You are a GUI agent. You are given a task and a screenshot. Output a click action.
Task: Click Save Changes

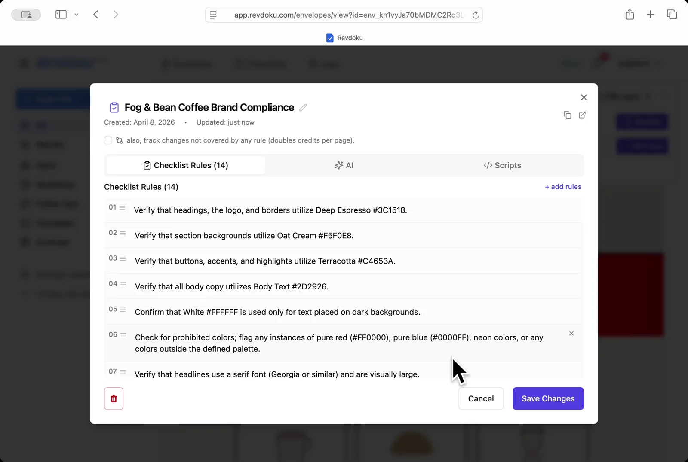coord(548,398)
